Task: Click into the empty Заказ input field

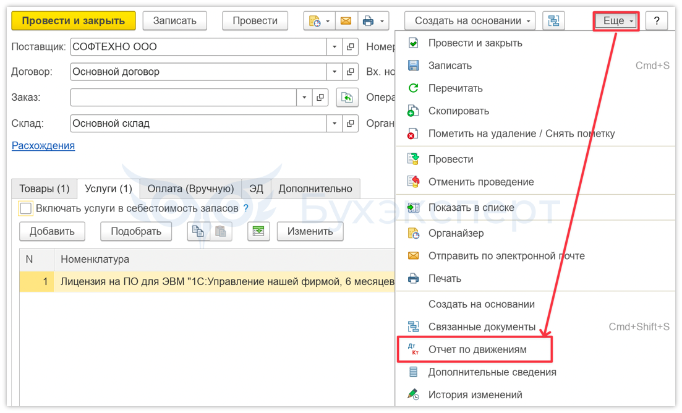Action: 184,98
